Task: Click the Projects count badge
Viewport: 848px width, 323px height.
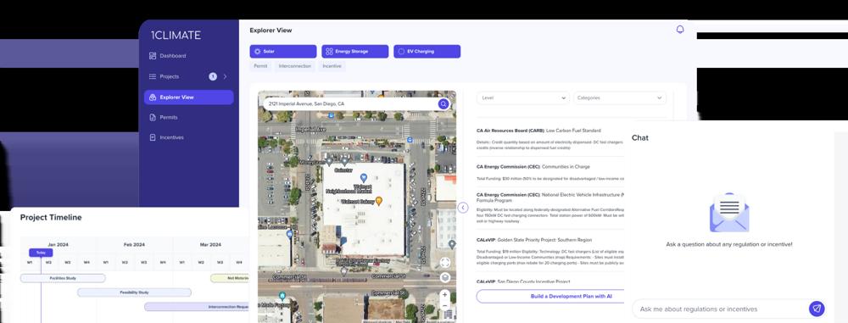Action: [x=213, y=77]
